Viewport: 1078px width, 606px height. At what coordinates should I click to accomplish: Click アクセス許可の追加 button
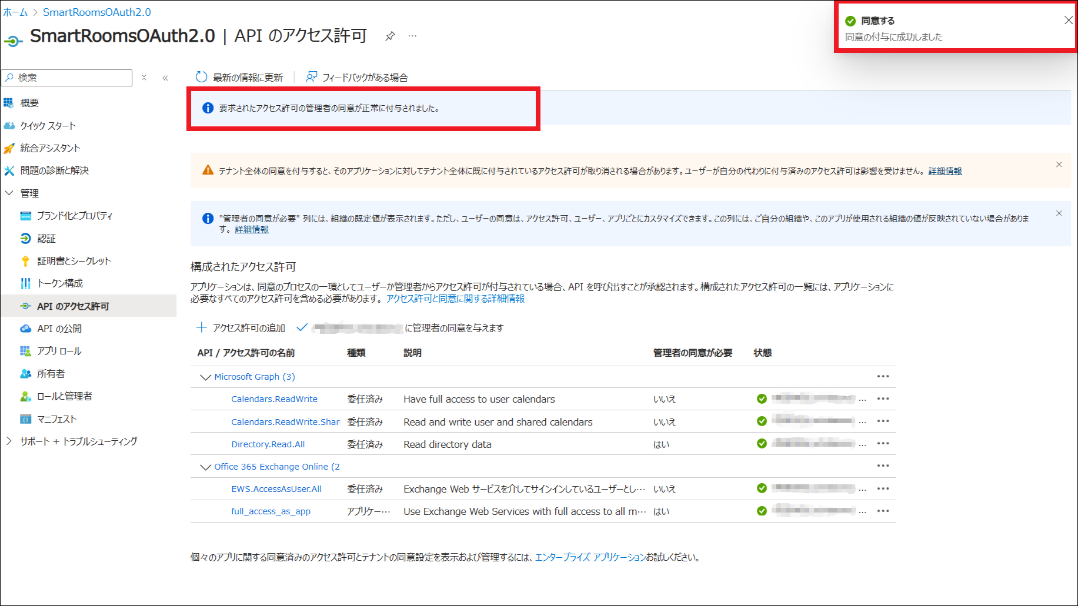pyautogui.click(x=241, y=328)
